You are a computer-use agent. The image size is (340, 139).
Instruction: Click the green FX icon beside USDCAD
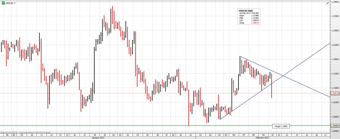click(3, 3)
